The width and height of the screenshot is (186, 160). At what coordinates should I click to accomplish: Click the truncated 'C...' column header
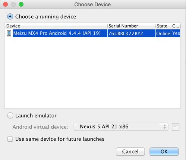coord(176,26)
